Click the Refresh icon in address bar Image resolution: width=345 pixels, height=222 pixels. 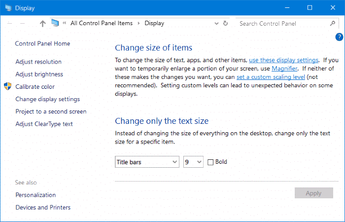pos(225,23)
